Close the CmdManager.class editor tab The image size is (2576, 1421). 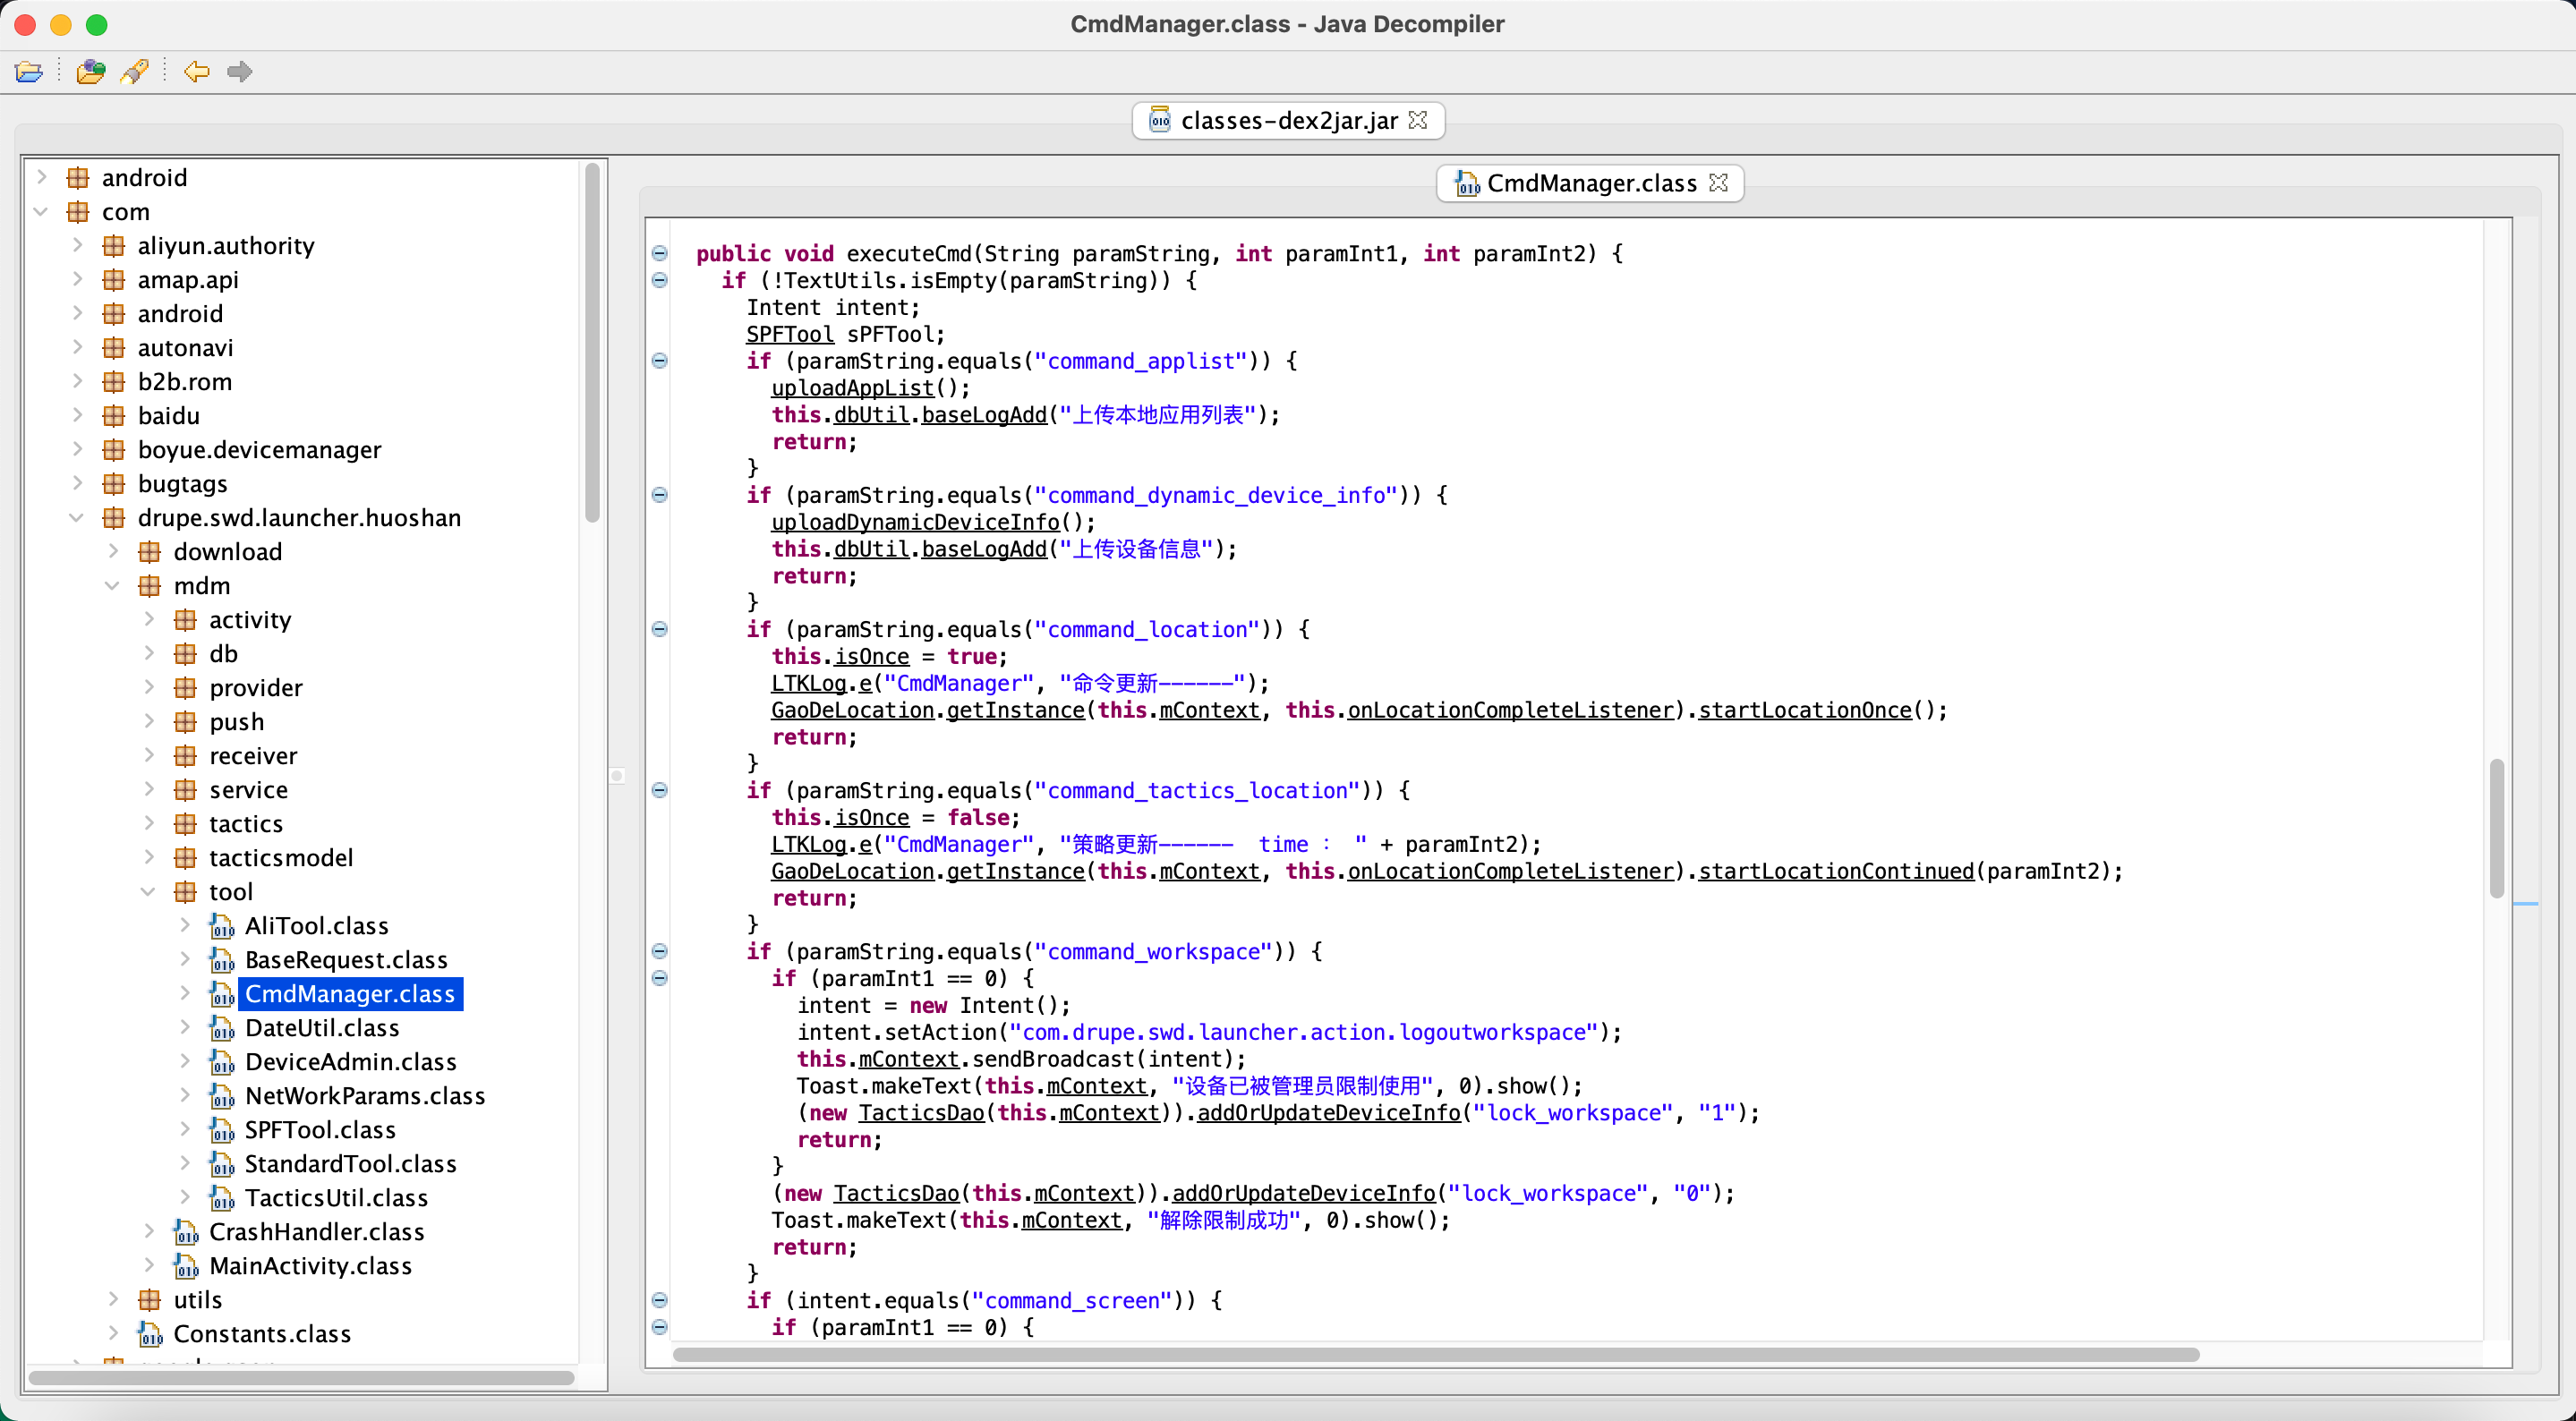pyautogui.click(x=1718, y=183)
